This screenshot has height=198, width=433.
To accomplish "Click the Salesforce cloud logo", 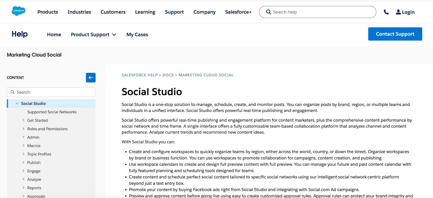I will point(18,11).
